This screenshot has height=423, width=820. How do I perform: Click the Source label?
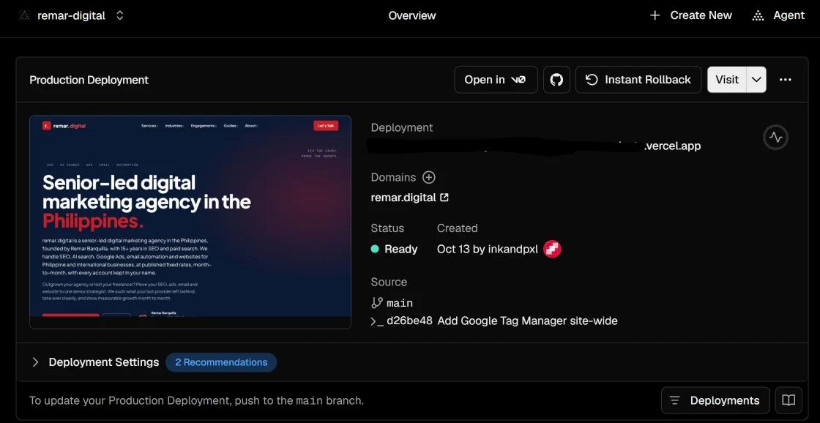click(x=389, y=282)
